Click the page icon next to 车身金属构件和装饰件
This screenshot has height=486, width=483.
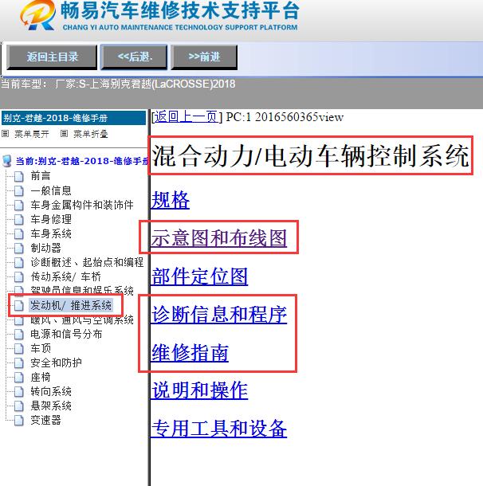pos(19,206)
